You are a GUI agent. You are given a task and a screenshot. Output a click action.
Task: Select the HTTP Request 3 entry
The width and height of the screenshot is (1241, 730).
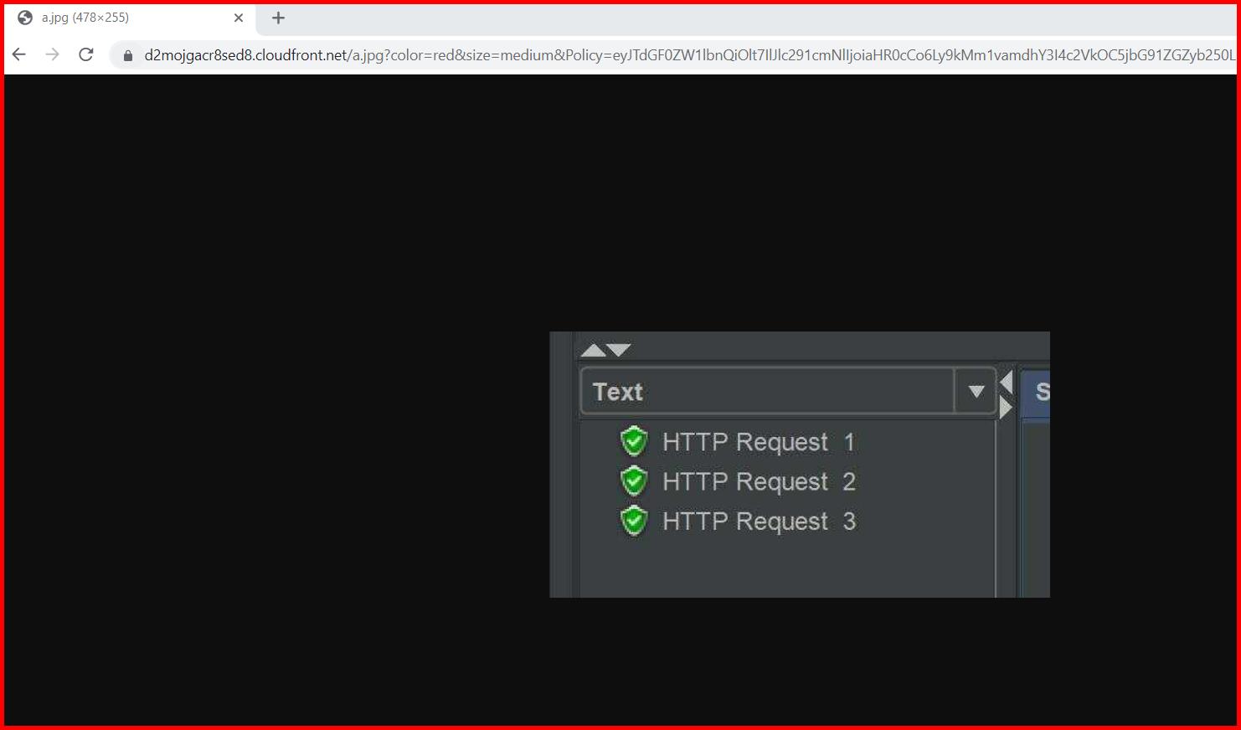coord(745,521)
